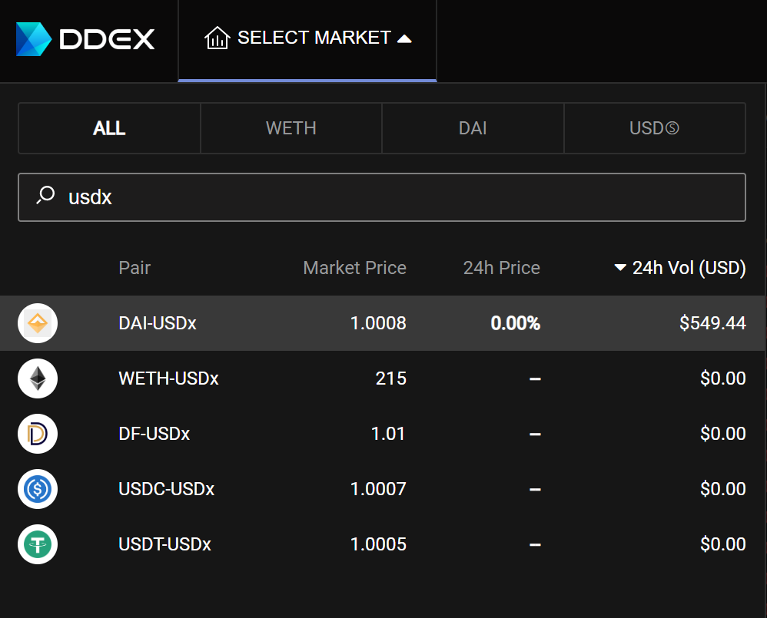Image resolution: width=767 pixels, height=618 pixels.
Task: Click the search magnifier icon
Action: [x=45, y=195]
